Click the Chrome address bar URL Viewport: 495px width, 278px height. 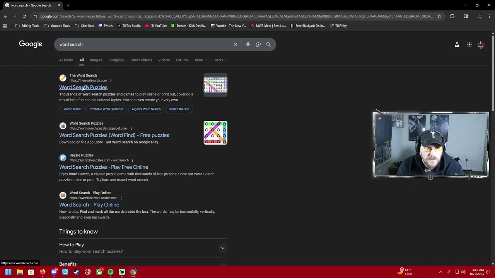[x=236, y=16]
